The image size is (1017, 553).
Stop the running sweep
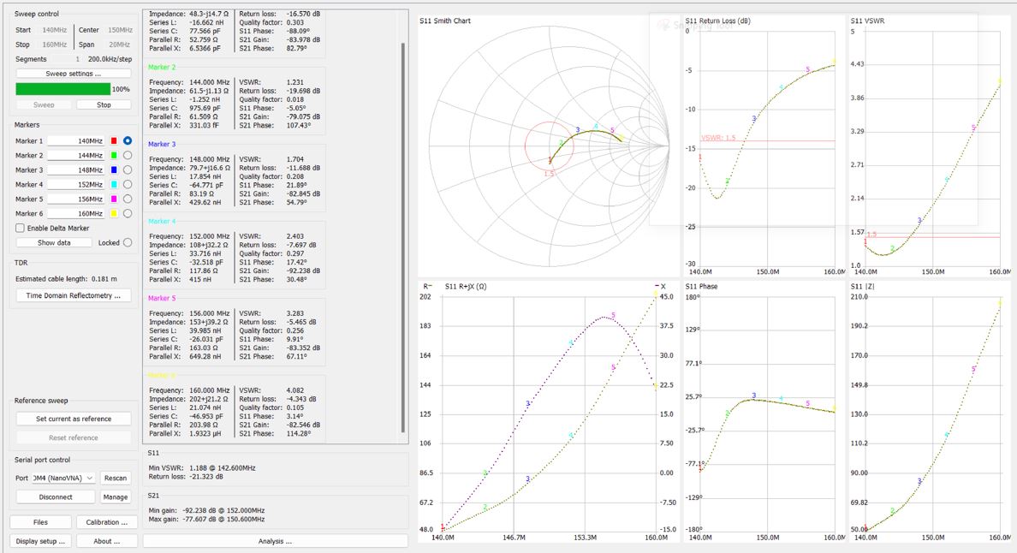[104, 104]
